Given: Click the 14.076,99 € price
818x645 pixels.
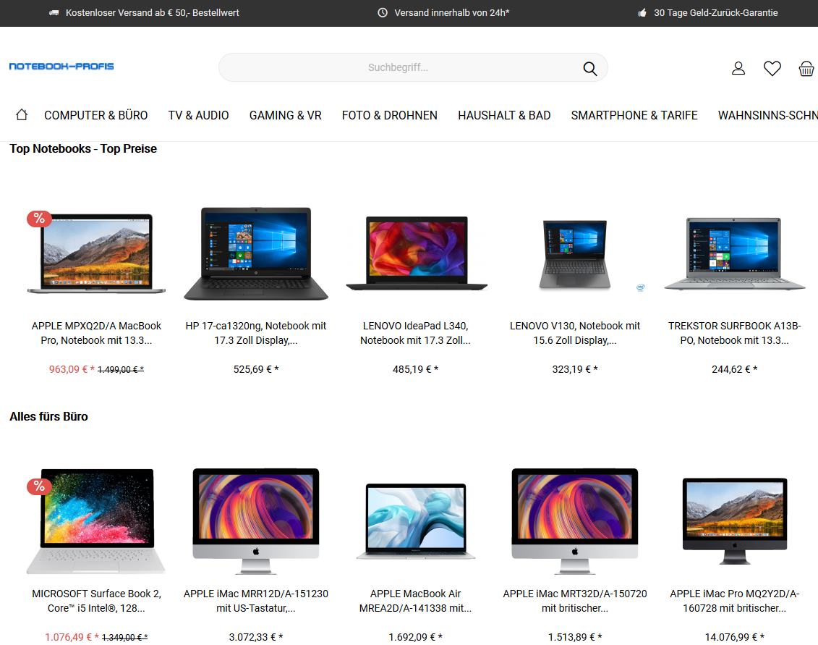Looking at the screenshot, I should (735, 637).
